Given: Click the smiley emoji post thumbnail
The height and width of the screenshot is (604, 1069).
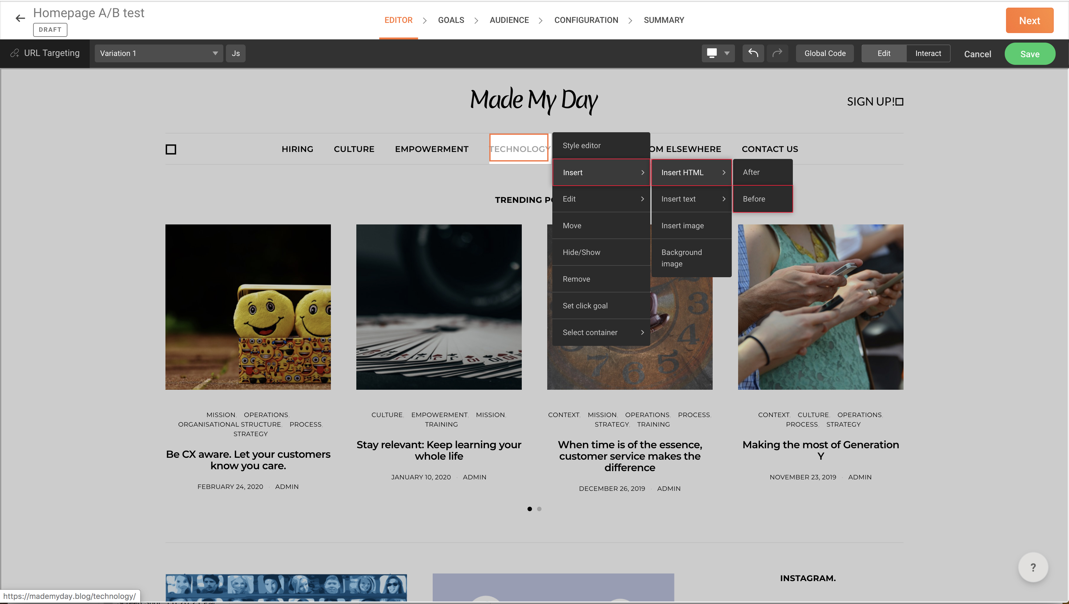Looking at the screenshot, I should coord(248,307).
